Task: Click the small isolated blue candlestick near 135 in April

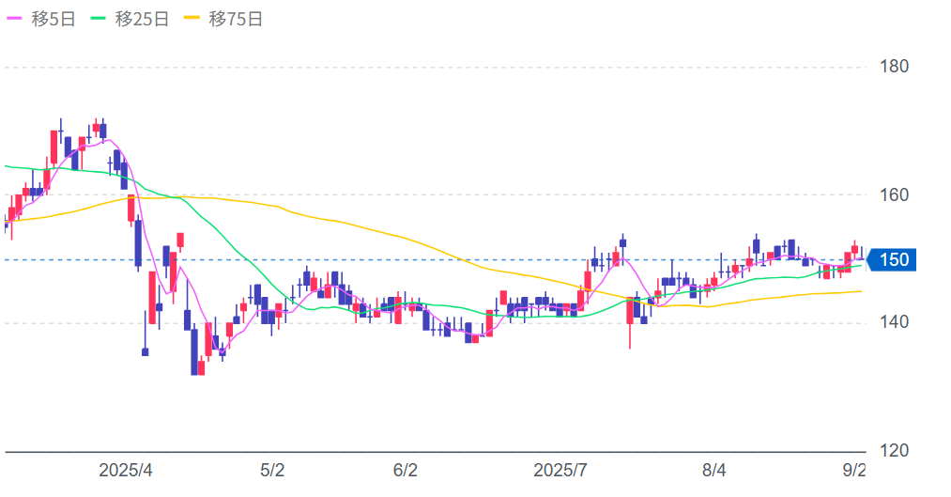Action: (x=146, y=351)
